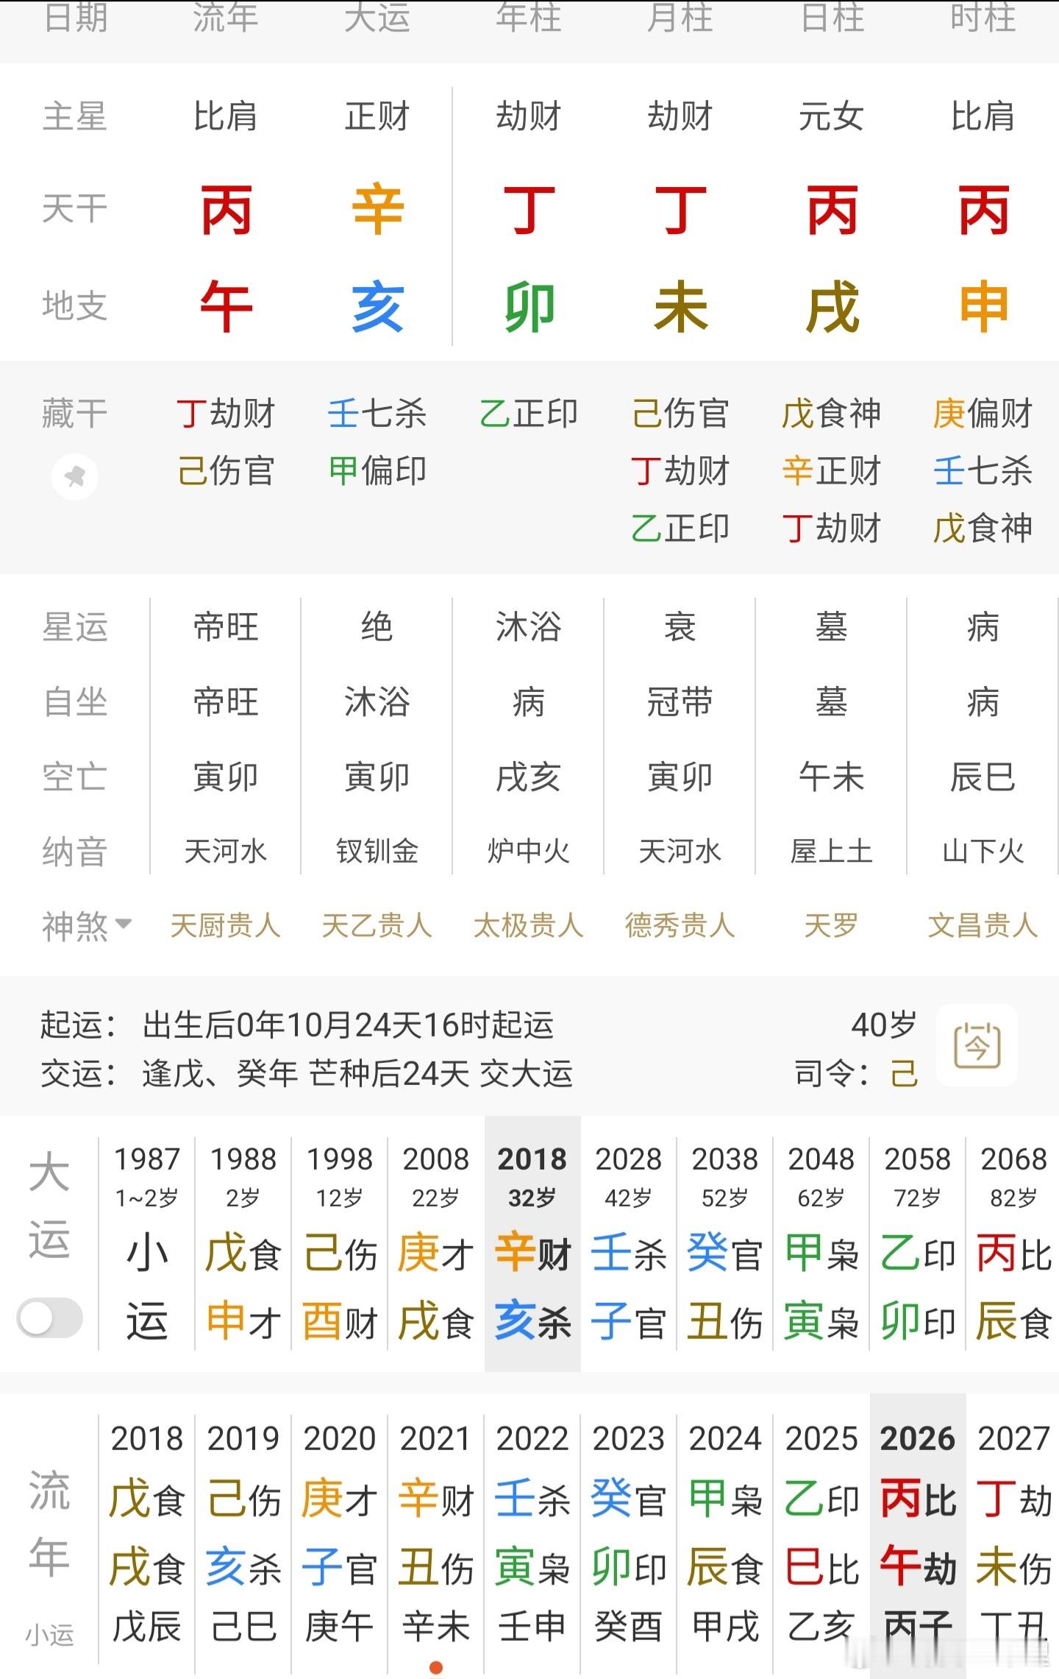Tap 绝 星运 cell
Screen dimensions: 1059x1679
377,627
